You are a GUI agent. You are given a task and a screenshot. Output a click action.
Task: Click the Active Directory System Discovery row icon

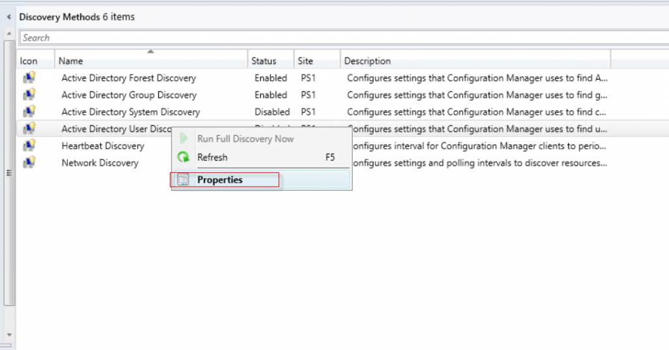click(29, 112)
